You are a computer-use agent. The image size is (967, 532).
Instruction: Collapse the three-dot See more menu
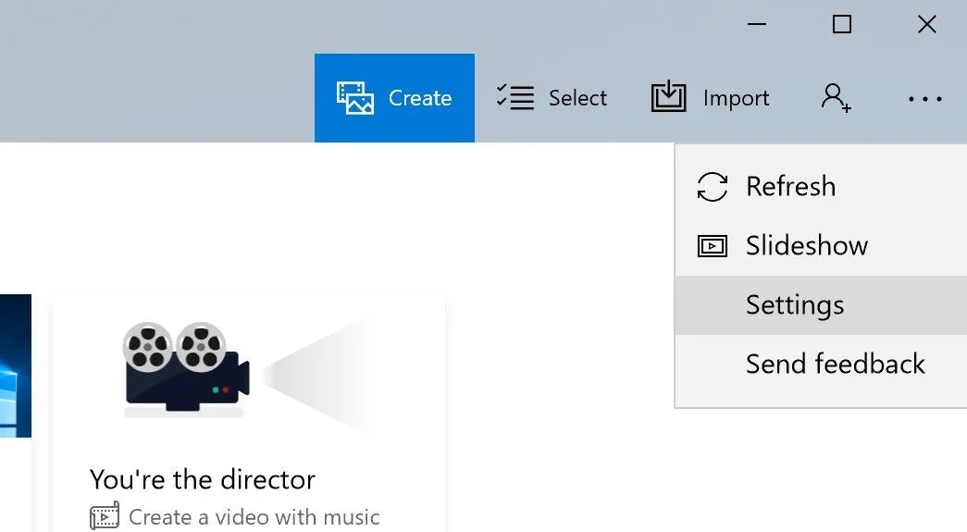coord(925,99)
